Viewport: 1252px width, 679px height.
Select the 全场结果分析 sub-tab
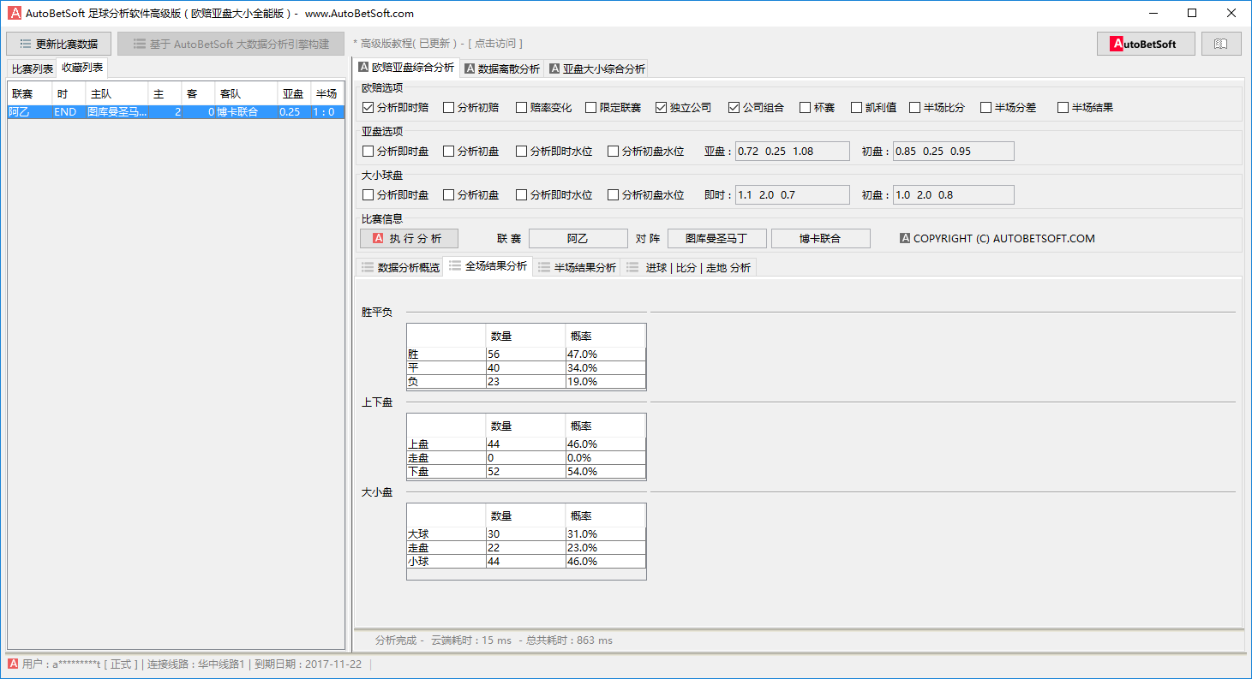488,266
